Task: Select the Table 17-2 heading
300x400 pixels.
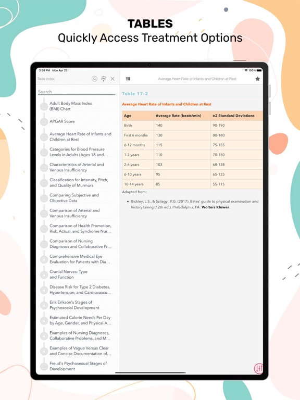Action: (135, 94)
